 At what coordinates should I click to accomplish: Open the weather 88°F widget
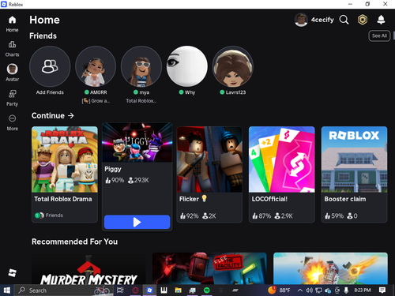pyautogui.click(x=279, y=290)
